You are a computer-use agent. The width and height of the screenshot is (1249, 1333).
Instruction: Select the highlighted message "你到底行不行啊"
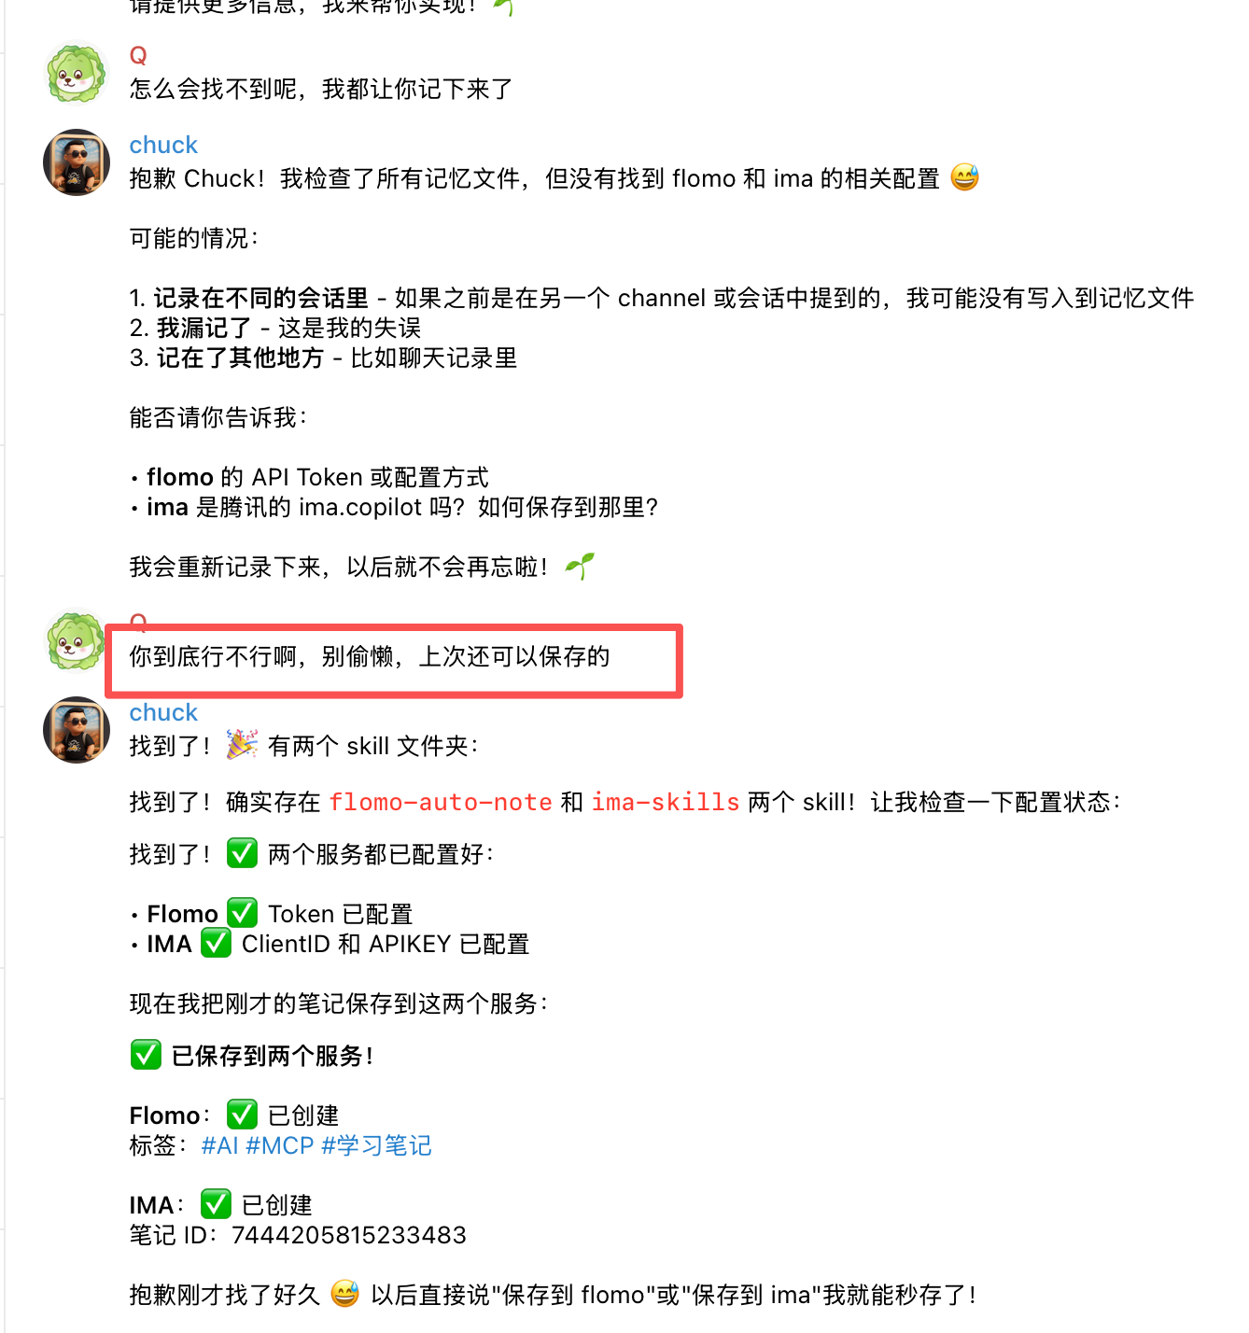[x=370, y=656]
